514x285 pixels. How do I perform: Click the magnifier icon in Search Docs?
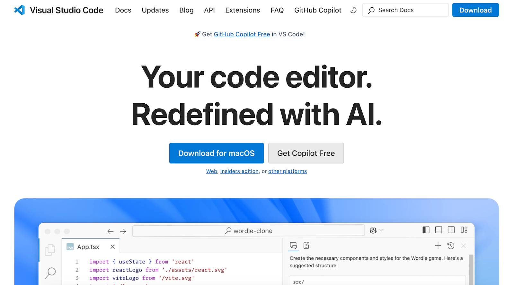(371, 10)
